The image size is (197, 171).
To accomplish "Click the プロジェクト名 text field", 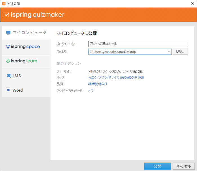I will pos(138,44).
